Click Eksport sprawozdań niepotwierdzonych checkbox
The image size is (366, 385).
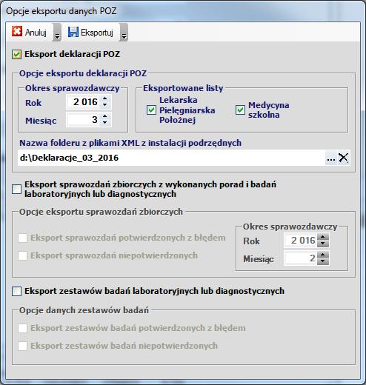click(x=22, y=255)
